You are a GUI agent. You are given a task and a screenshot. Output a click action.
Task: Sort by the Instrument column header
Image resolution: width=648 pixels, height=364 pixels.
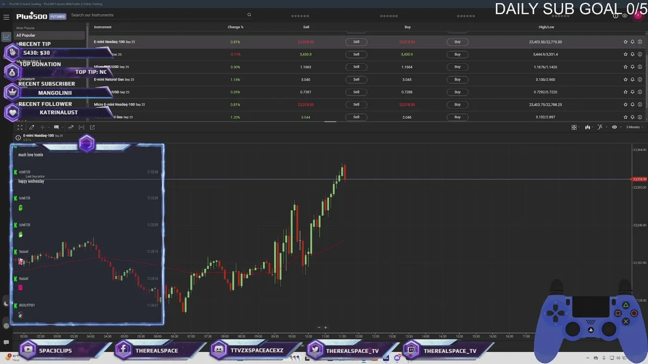[102, 27]
